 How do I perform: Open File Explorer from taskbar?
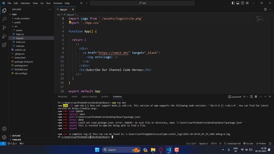[153, 150]
